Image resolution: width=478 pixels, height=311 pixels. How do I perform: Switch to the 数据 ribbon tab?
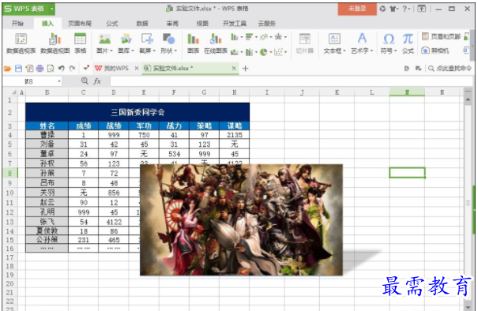(x=142, y=24)
